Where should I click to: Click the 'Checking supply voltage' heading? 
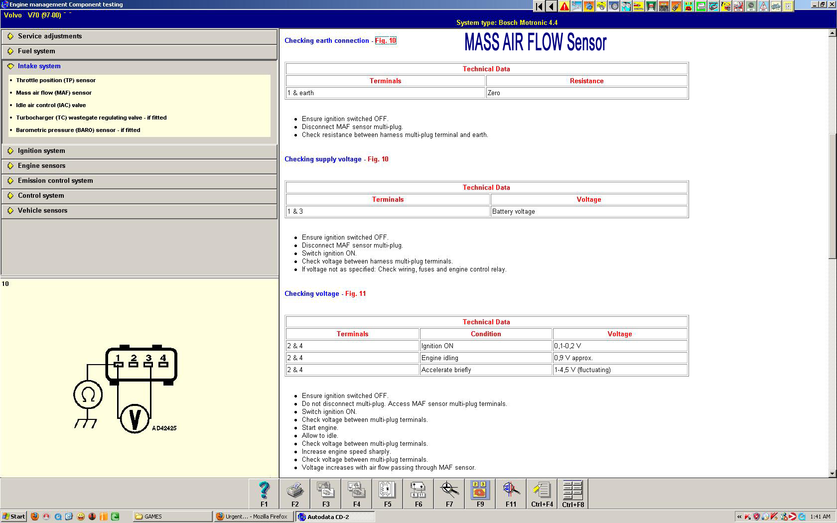pyautogui.click(x=323, y=159)
